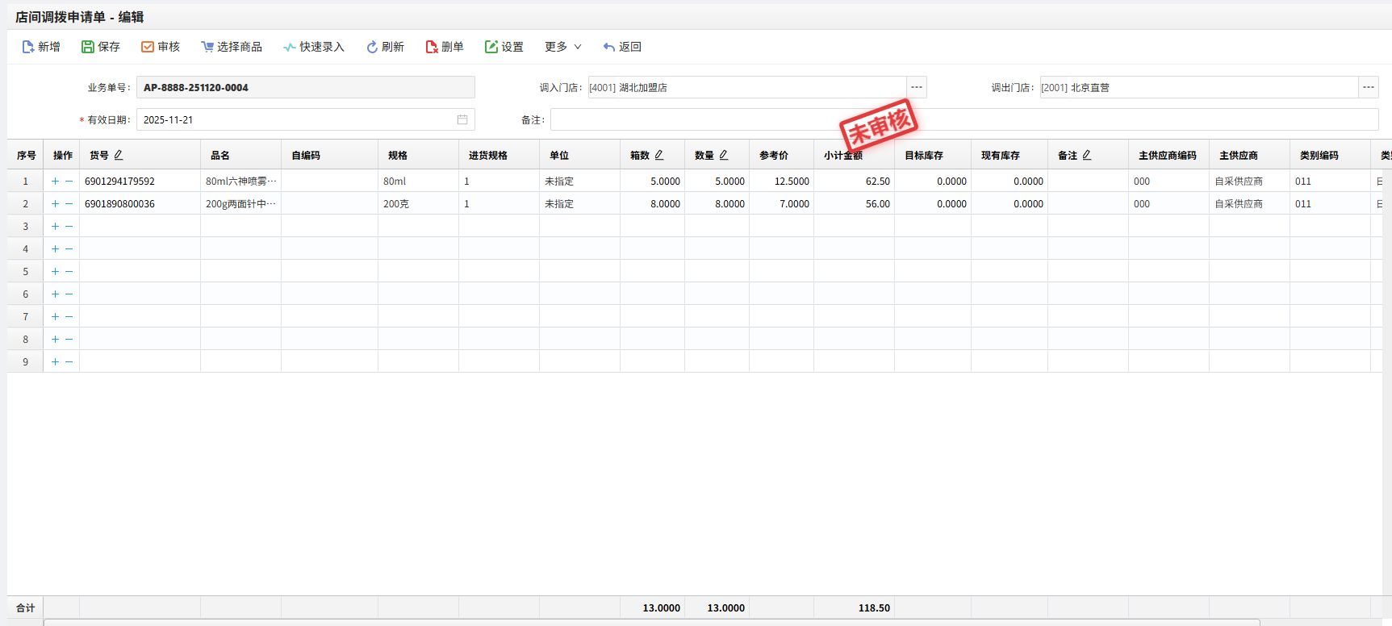The height and width of the screenshot is (626, 1392).
Task: Click the 备注 remarks input field
Action: point(964,119)
